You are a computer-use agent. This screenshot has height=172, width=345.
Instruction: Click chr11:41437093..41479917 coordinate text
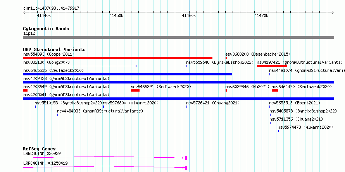tap(51, 9)
